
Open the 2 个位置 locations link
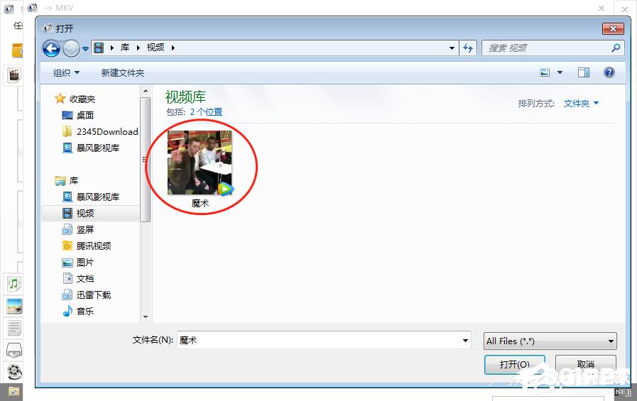click(x=206, y=112)
